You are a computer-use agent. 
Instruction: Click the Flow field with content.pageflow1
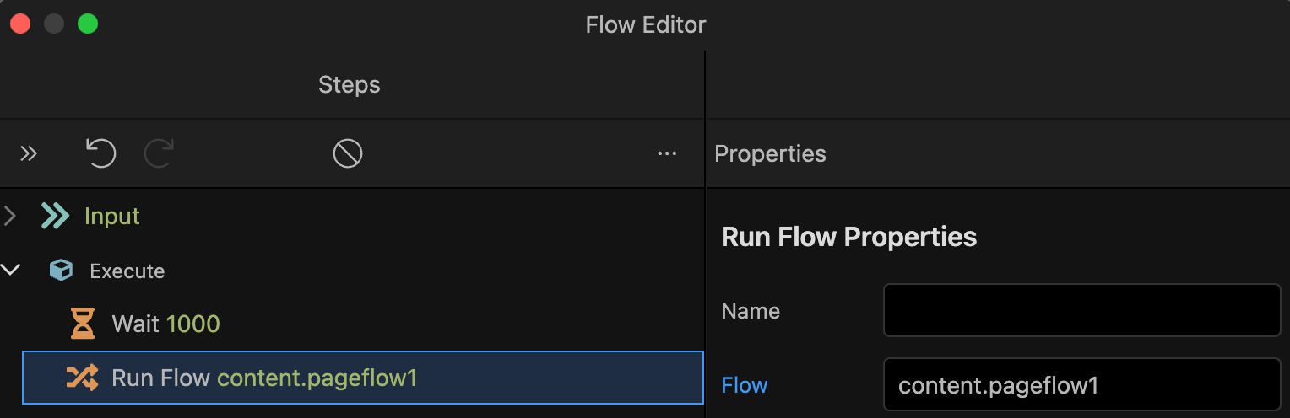point(1082,385)
